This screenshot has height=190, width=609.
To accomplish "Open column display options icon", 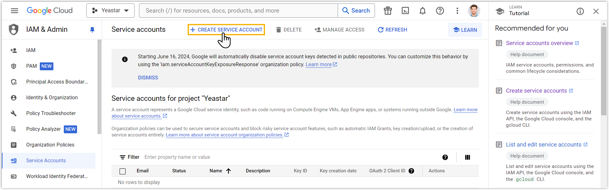I will coord(467,157).
